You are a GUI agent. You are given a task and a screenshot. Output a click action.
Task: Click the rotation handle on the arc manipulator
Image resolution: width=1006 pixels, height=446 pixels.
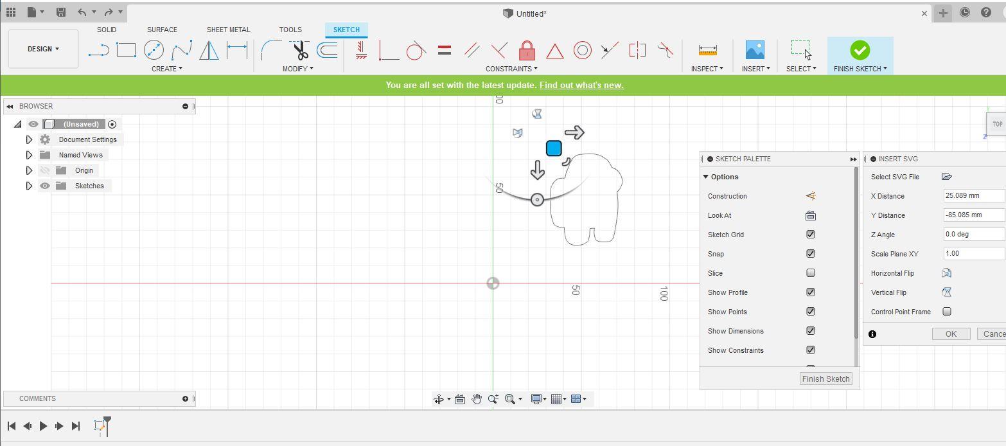(537, 200)
